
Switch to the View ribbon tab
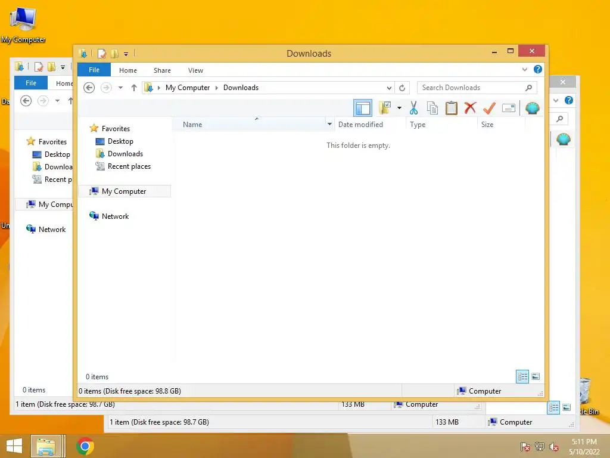(195, 70)
